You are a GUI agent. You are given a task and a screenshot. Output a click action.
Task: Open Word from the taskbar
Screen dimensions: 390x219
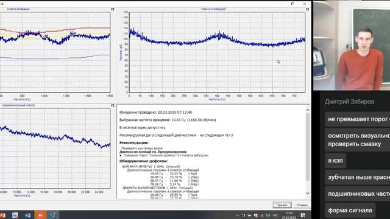click(x=27, y=215)
